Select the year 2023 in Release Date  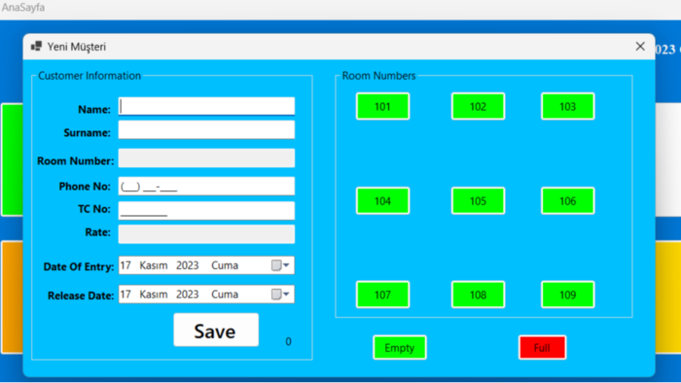pos(187,295)
